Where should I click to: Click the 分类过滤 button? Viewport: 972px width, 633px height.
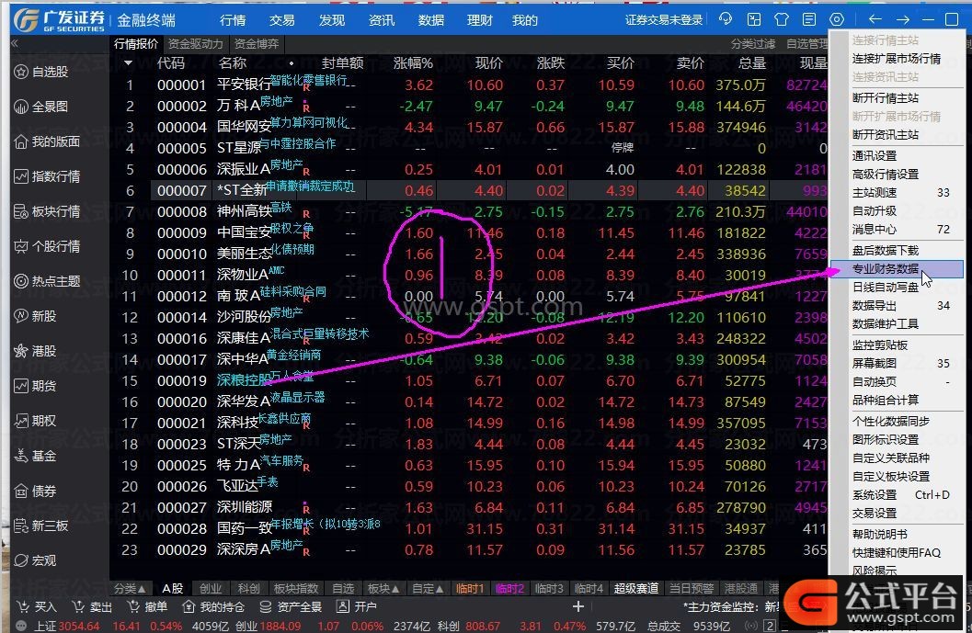752,44
